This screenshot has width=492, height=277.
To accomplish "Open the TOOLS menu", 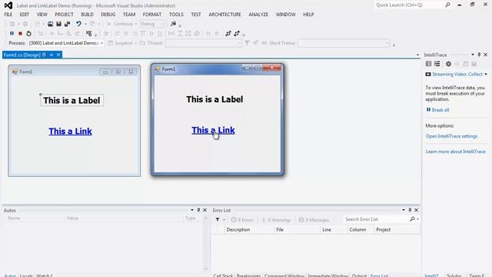I will (176, 15).
